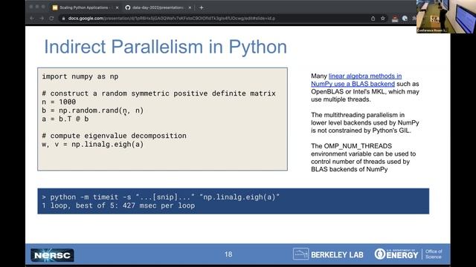Screen dimensions: 476x267
Task: Click the w, v = np.linalg.eigh(a) line
Action: (92, 145)
